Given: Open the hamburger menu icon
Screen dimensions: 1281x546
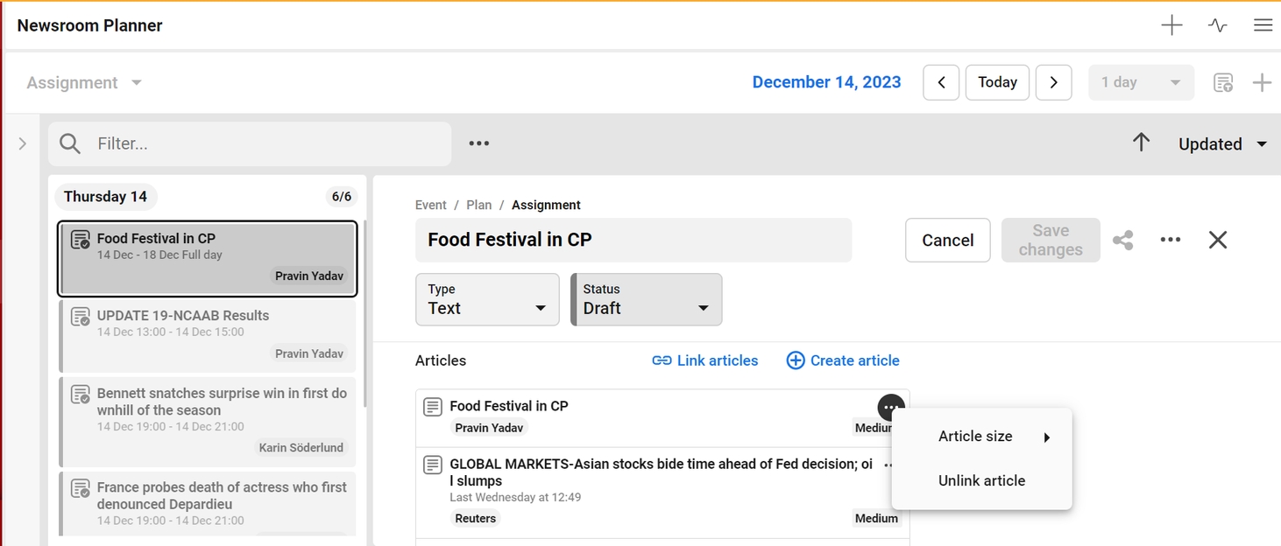Looking at the screenshot, I should point(1263,25).
